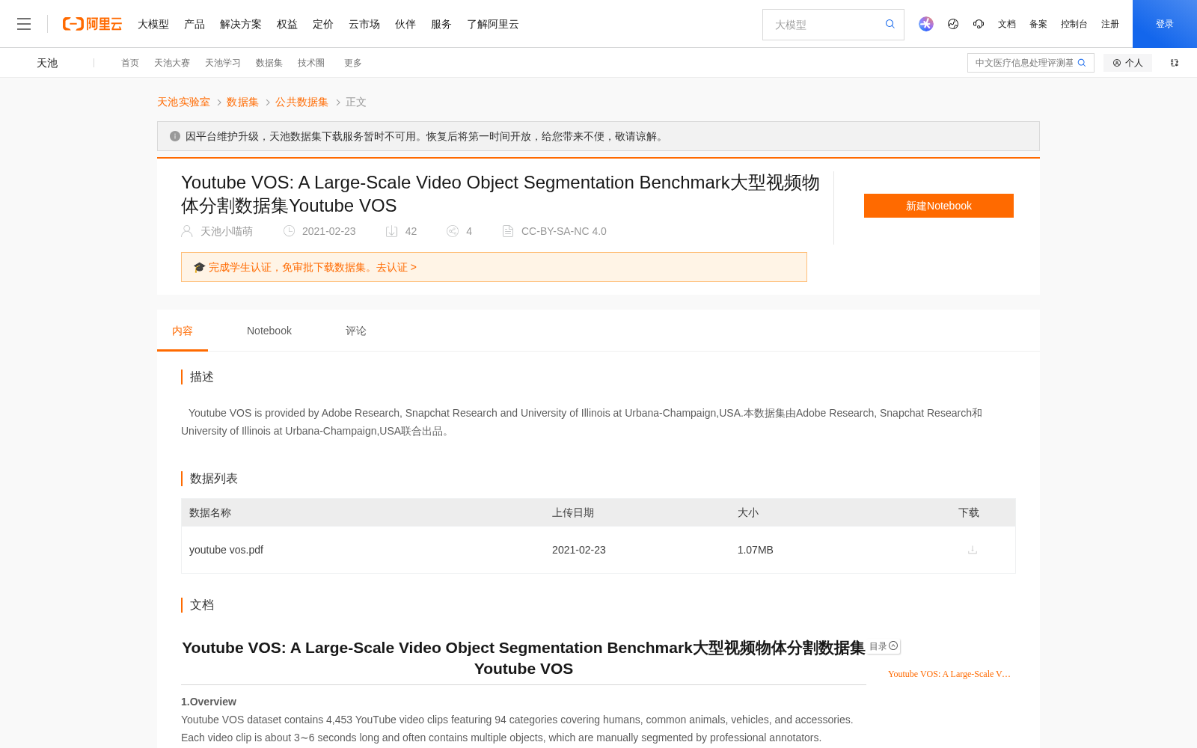Switch to the Notebook tab
The width and height of the screenshot is (1197, 748).
[x=269, y=331]
